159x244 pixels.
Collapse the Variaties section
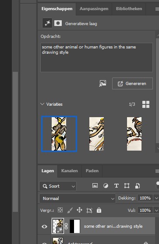(42, 104)
